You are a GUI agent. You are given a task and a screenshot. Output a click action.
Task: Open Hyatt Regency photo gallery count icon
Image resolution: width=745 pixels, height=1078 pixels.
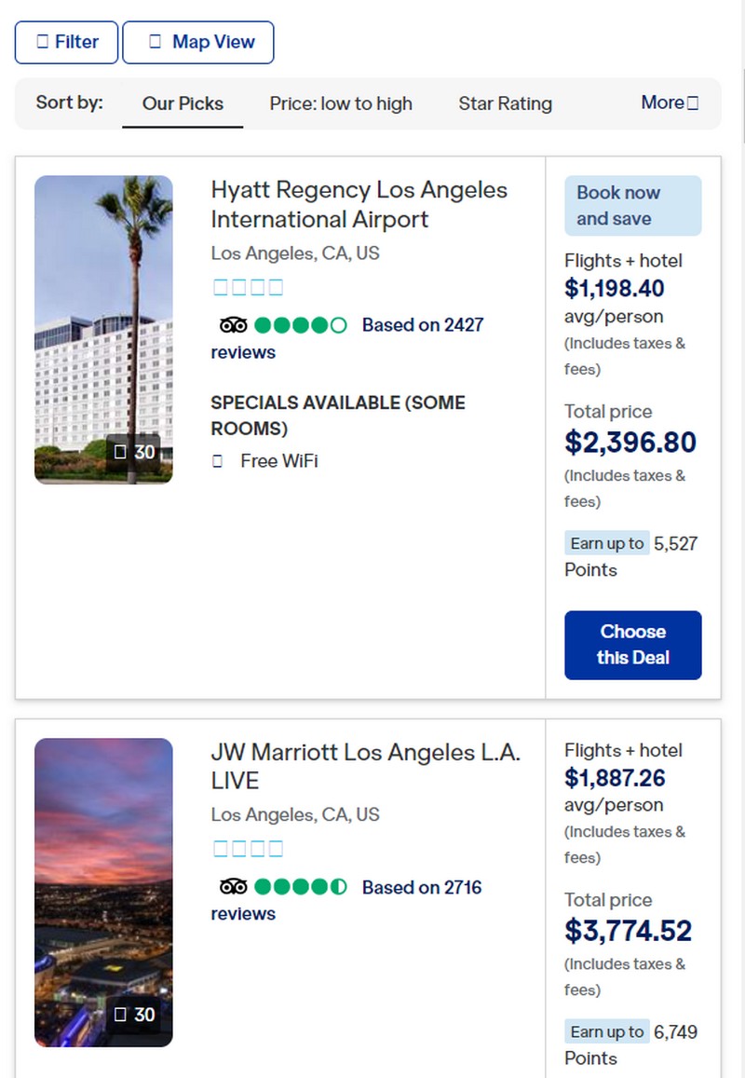click(x=120, y=452)
